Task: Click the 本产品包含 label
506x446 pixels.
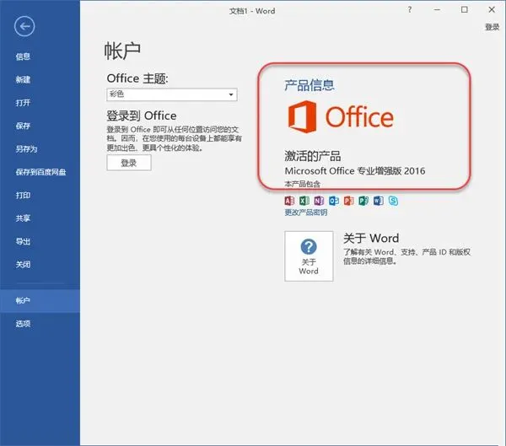Action: [303, 184]
